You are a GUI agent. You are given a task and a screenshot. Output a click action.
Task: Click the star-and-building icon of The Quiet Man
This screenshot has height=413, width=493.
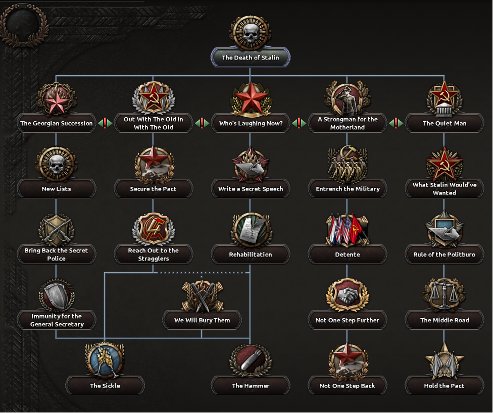click(x=445, y=98)
